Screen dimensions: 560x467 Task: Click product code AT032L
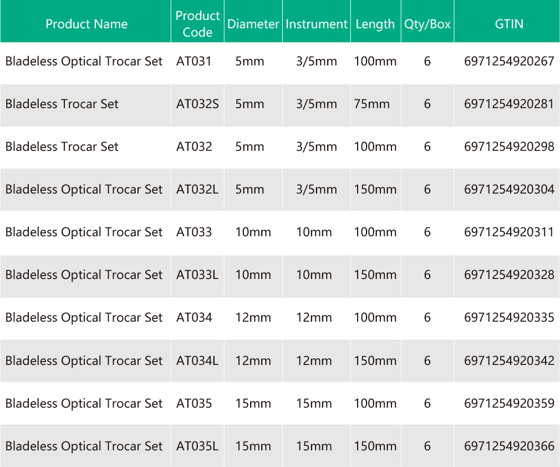click(197, 189)
